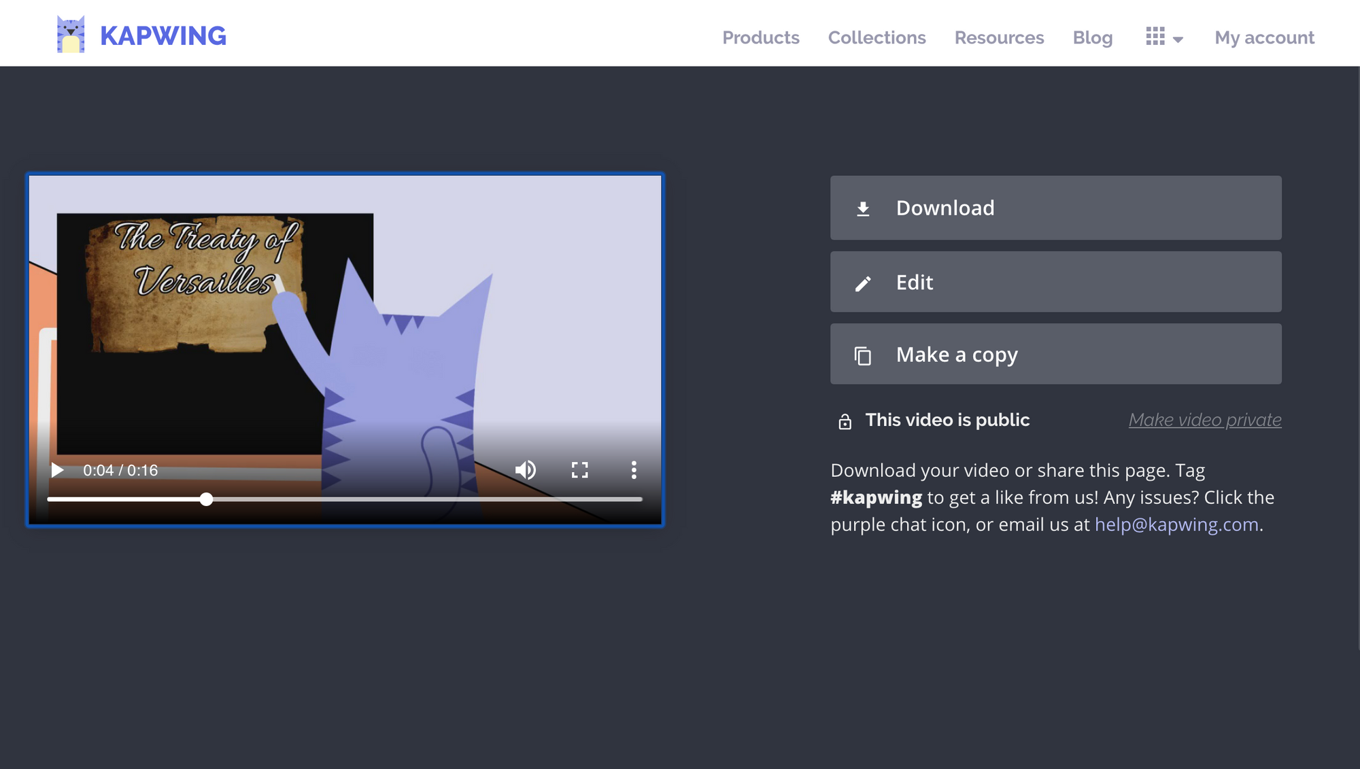
Task: Click the download arrow icon
Action: point(863,209)
